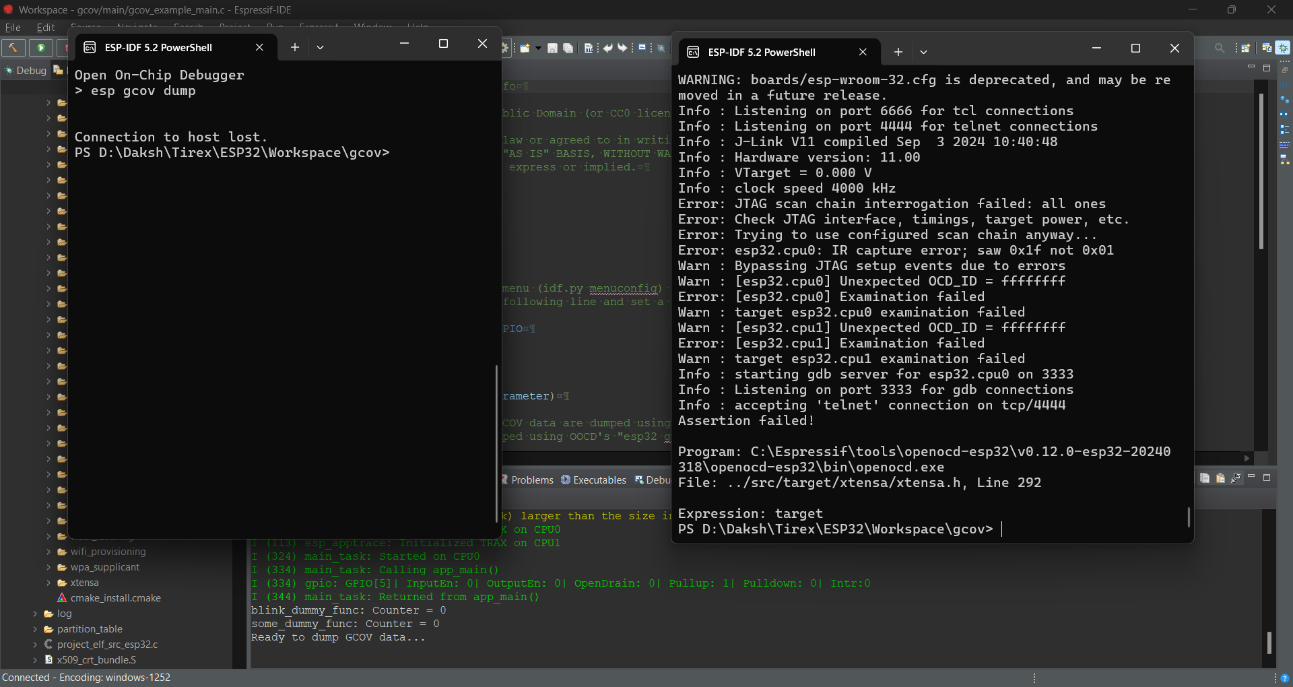Add new tab in right PowerShell window
The height and width of the screenshot is (687, 1293).
pos(898,52)
